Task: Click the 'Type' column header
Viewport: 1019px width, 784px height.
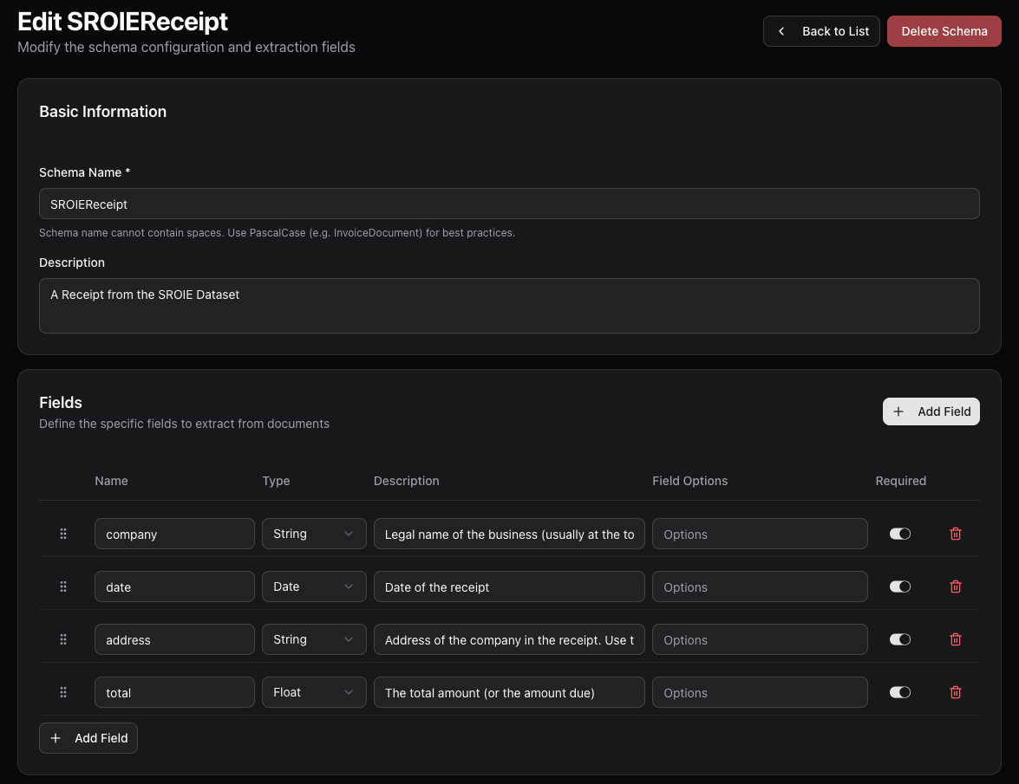Action: (276, 481)
